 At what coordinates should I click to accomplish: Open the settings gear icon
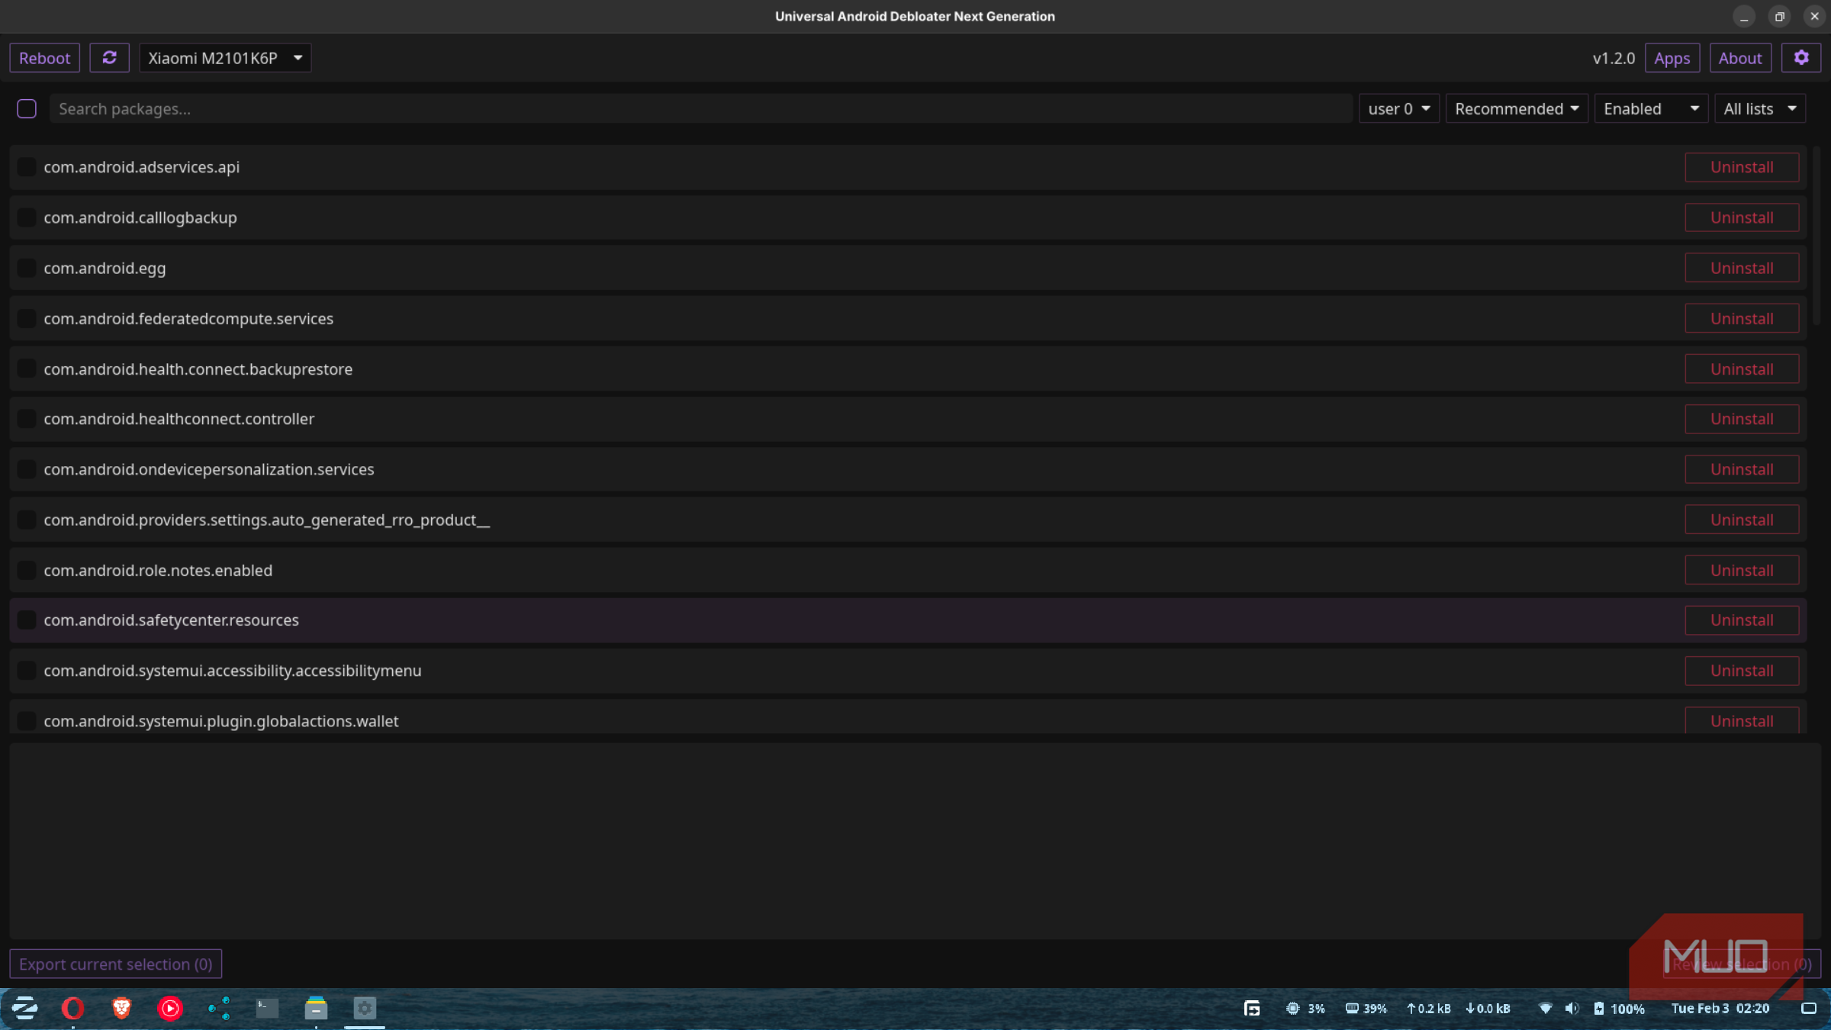[1800, 58]
